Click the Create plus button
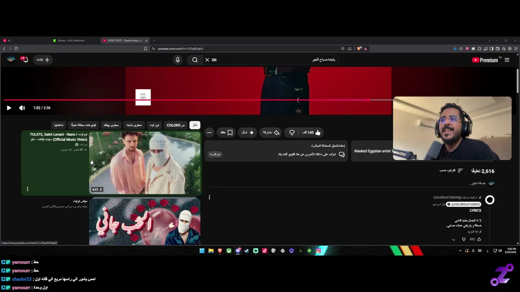The height and width of the screenshot is (292, 520). click(x=43, y=60)
